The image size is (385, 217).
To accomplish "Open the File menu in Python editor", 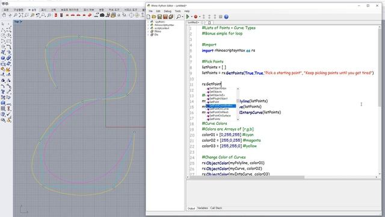I will click(150, 11).
